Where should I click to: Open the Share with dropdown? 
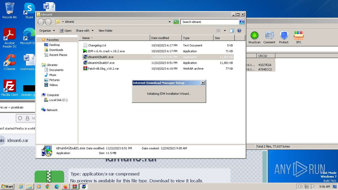84,31
